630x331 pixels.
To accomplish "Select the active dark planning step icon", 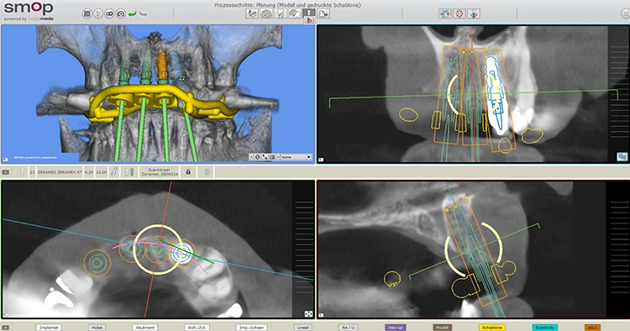I will point(308,13).
